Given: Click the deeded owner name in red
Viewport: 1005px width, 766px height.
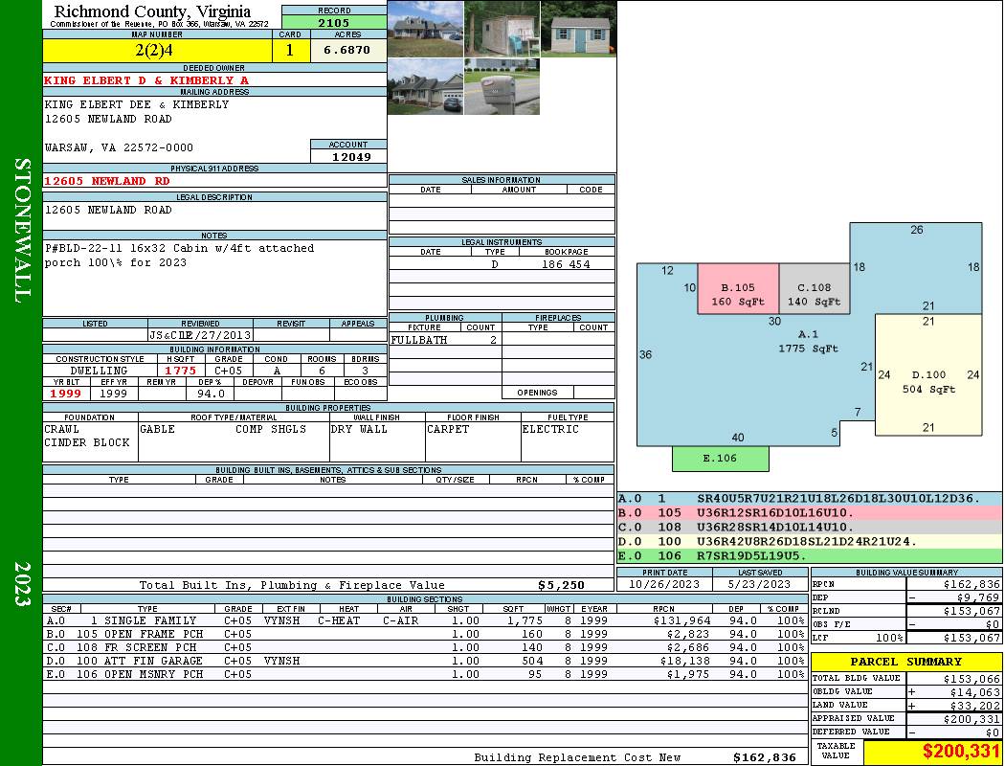Looking at the screenshot, I should click(146, 80).
